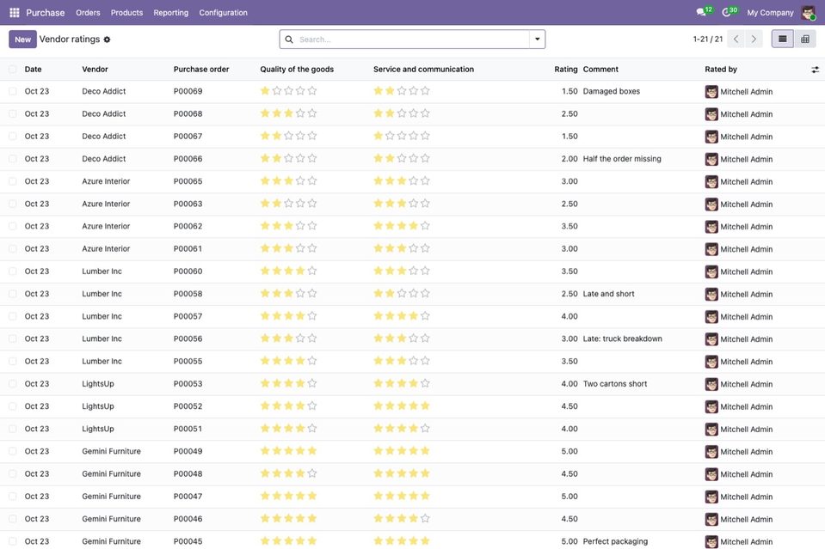The image size is (825, 549).
Task: Switch to list view
Action: point(782,39)
